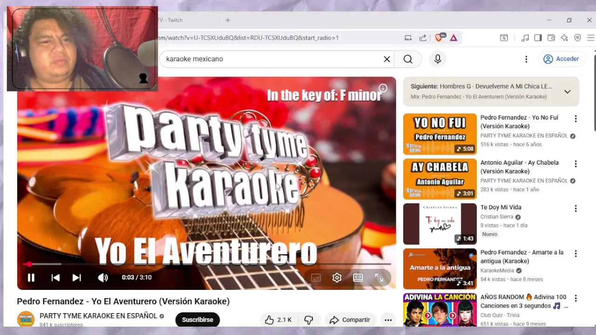Click the Brave VPN shield icon
The image size is (596, 335).
pyautogui.click(x=577, y=38)
